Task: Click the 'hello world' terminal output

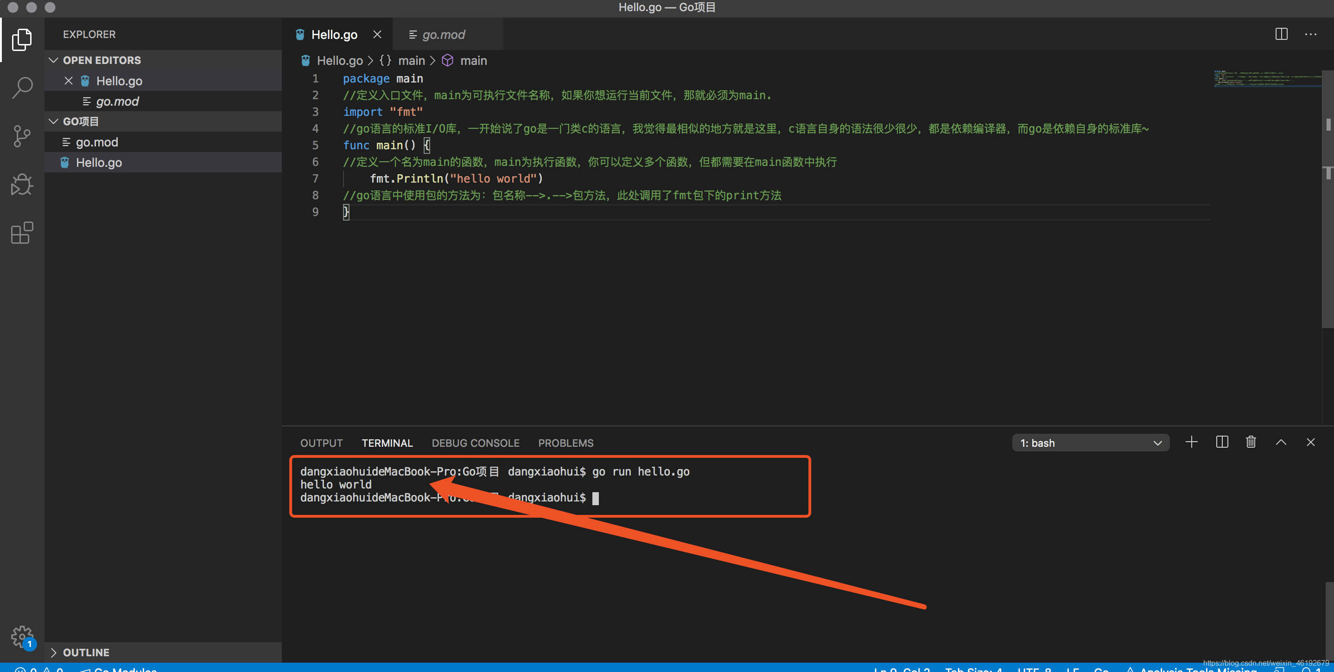Action: [336, 485]
